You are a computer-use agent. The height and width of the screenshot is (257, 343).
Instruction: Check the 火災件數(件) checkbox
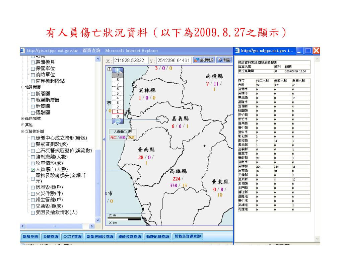tap(33, 194)
